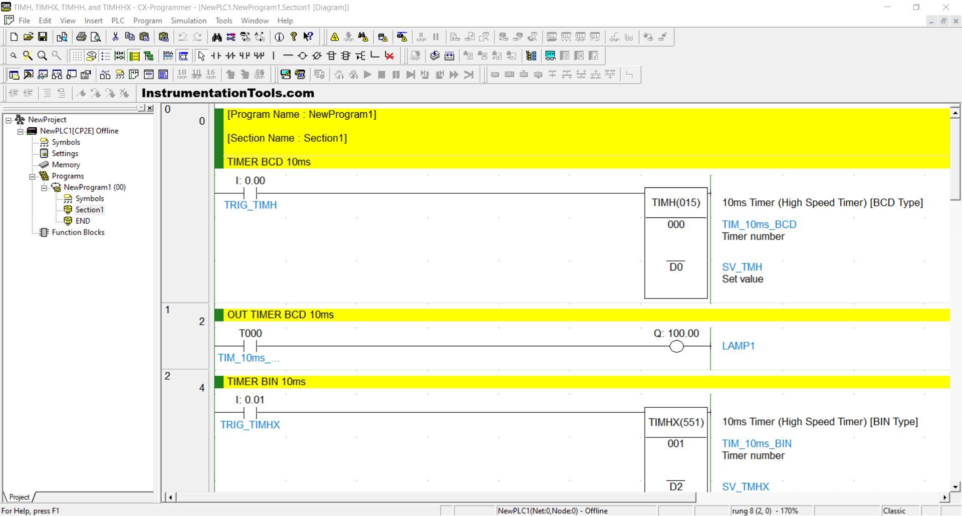Click the vertical scrollbar thumb
Viewport: 962px width, 516px height.
tap(955, 159)
